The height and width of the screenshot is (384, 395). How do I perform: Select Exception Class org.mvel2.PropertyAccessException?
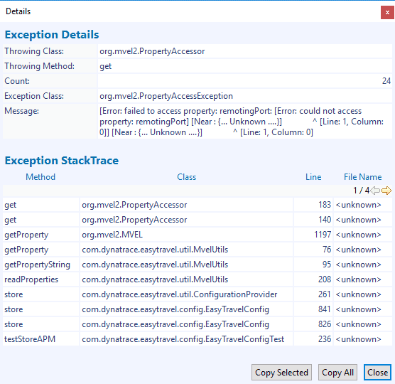245,96
